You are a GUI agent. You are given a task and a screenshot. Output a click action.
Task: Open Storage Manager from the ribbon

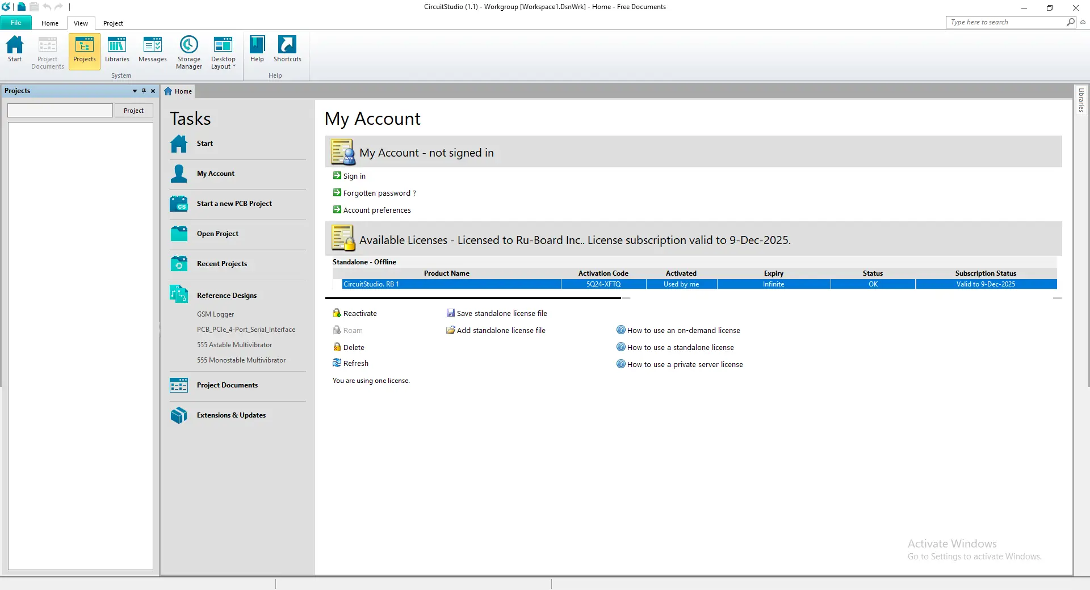[x=189, y=52]
